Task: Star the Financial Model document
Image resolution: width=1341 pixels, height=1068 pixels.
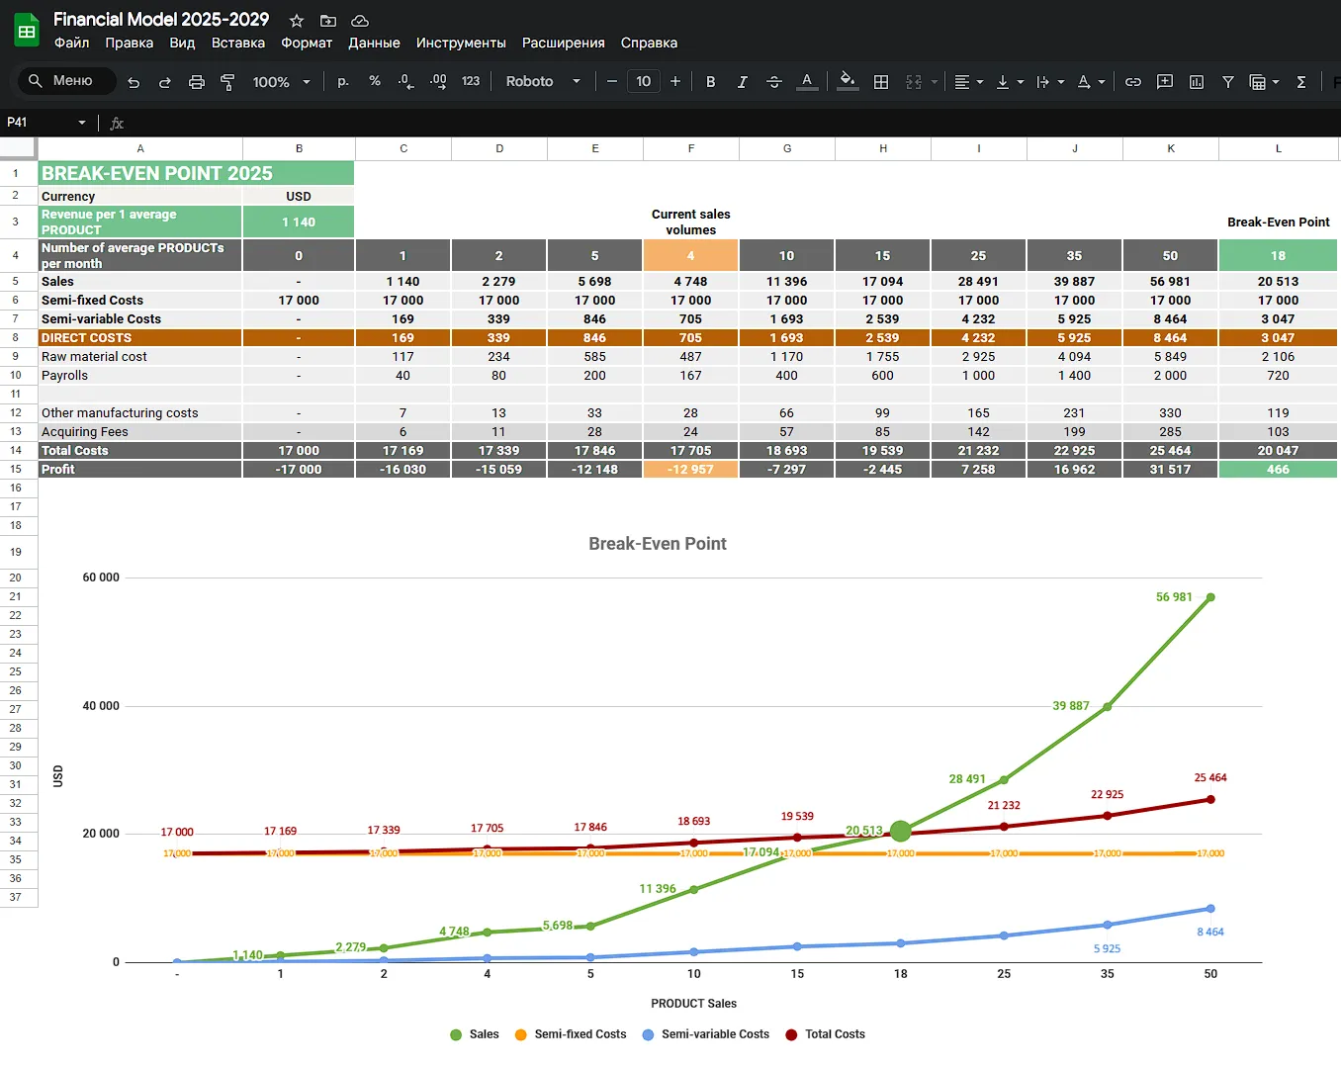Action: tap(297, 20)
